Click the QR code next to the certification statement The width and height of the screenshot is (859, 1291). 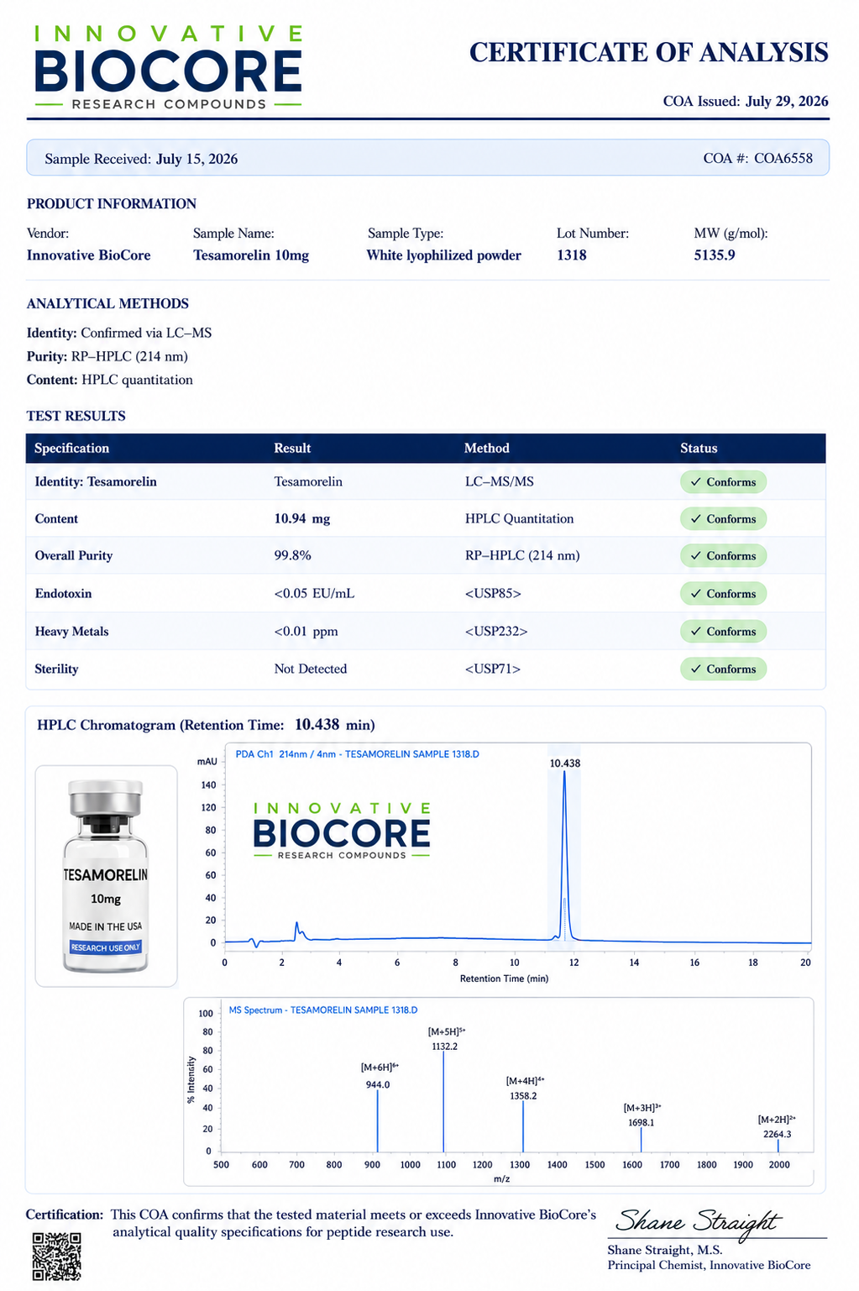coord(57,1255)
